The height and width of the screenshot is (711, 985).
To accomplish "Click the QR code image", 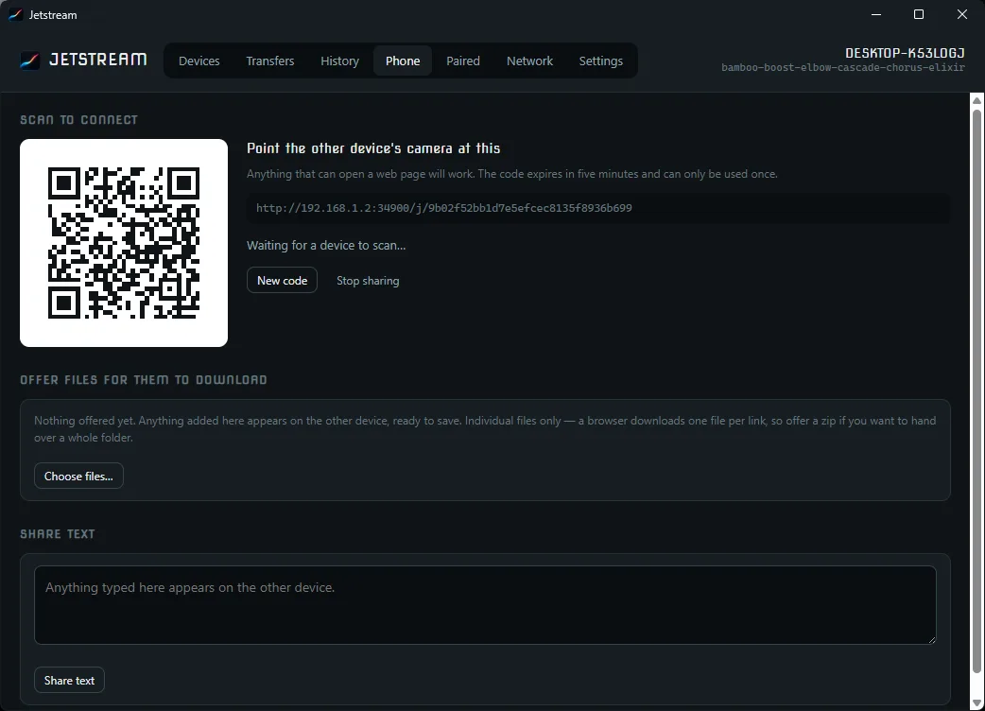I will coord(124,242).
